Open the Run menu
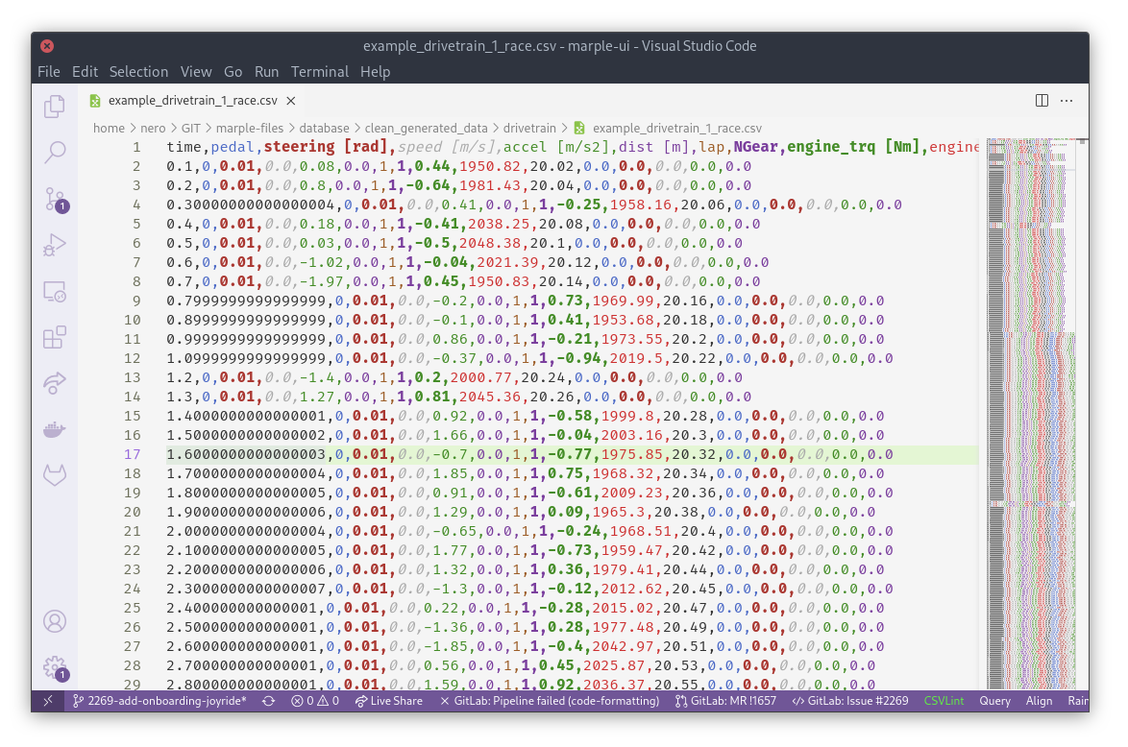This screenshot has height=747, width=1128. tap(266, 72)
